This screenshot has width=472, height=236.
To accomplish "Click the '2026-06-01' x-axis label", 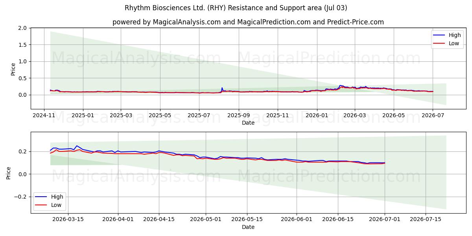I will click(x=297, y=219).
